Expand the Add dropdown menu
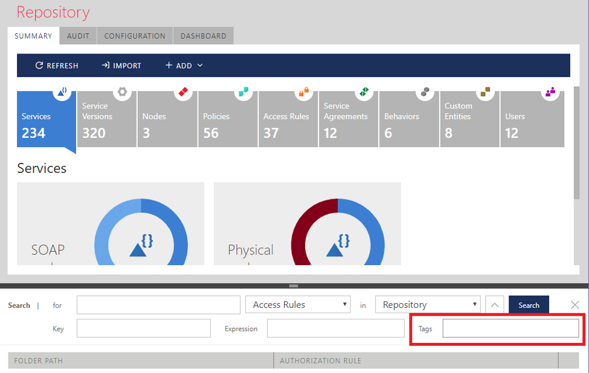589x373 pixels. pyautogui.click(x=184, y=66)
